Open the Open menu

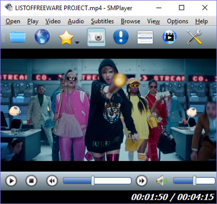13,21
